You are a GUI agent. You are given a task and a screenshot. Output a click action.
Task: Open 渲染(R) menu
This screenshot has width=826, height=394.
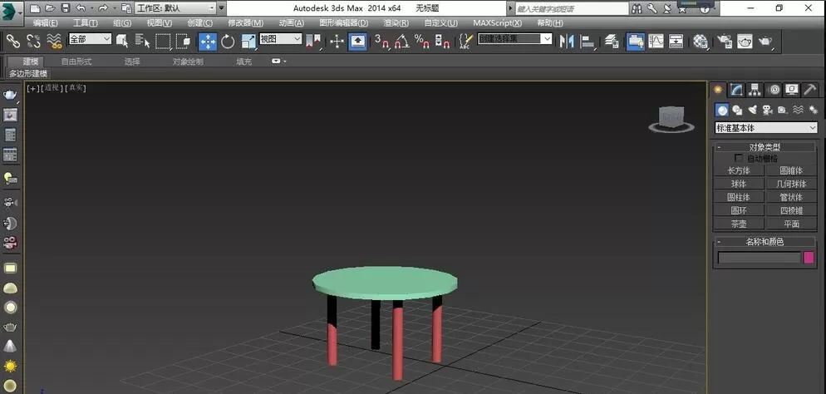click(x=396, y=23)
